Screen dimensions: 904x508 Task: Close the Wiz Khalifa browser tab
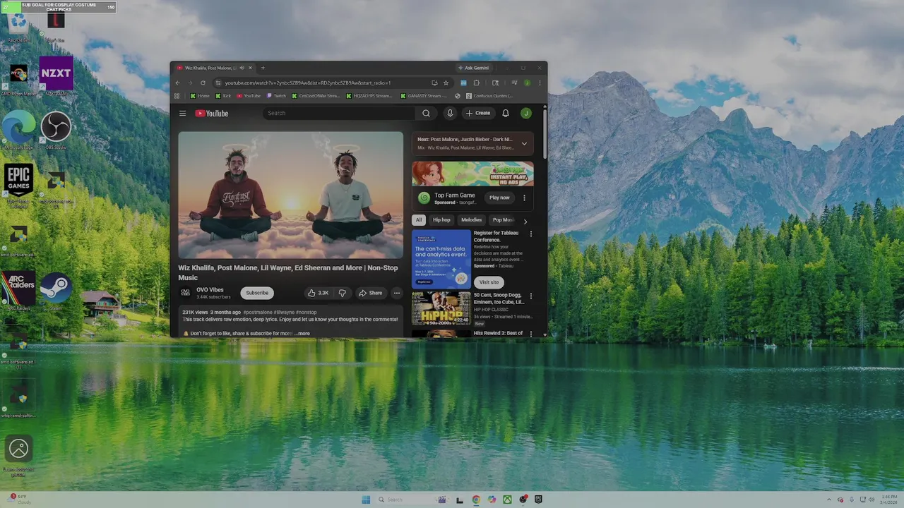point(250,68)
